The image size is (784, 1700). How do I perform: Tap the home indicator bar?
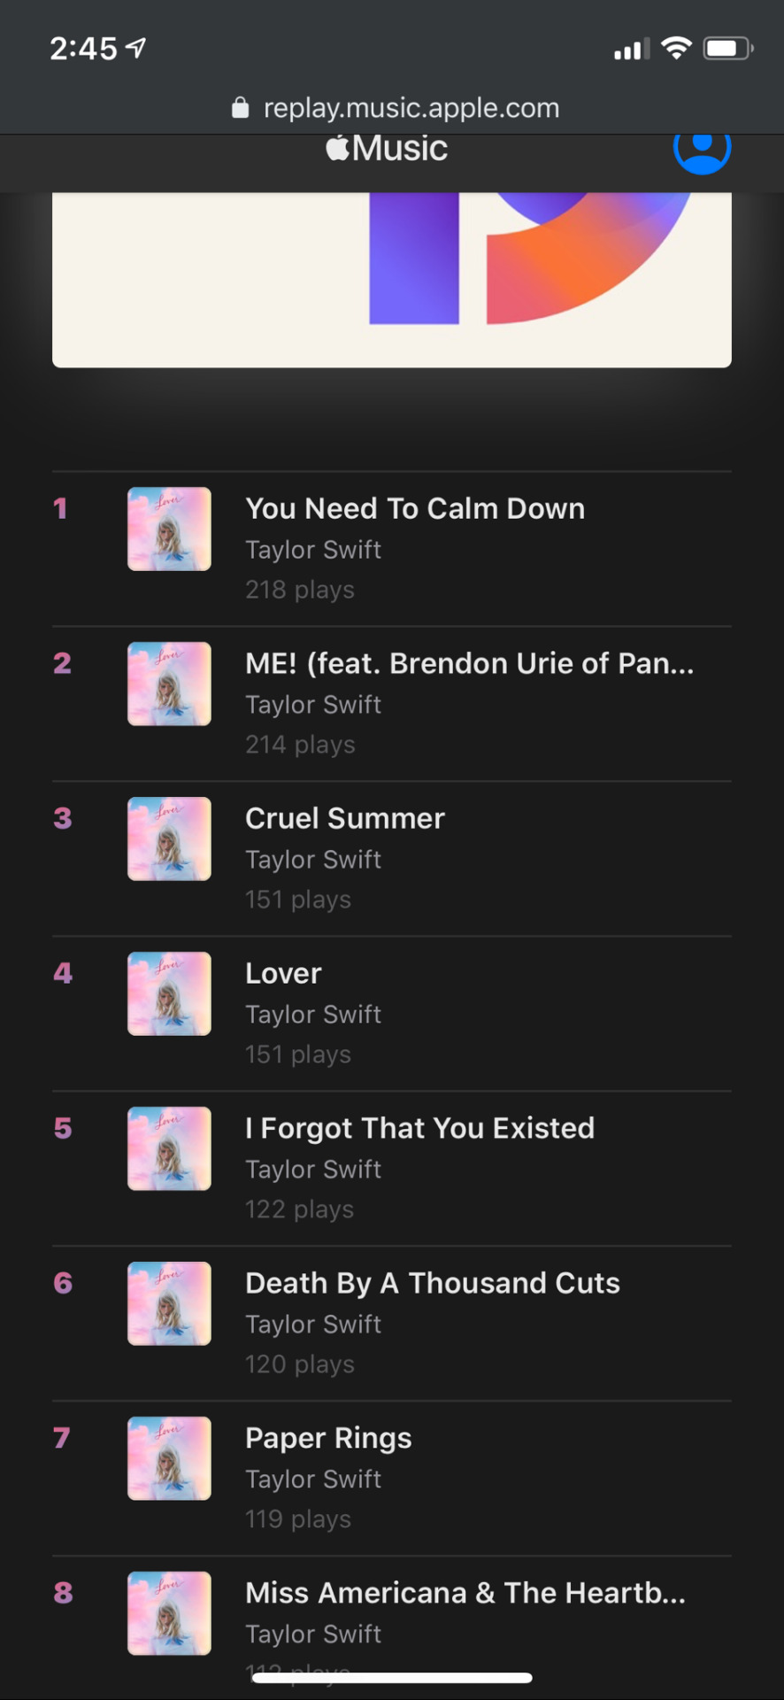[392, 1677]
